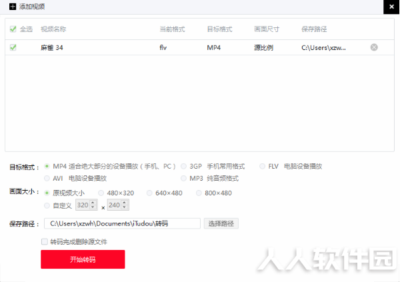Select the 麻雀 34 video name

pos(52,47)
